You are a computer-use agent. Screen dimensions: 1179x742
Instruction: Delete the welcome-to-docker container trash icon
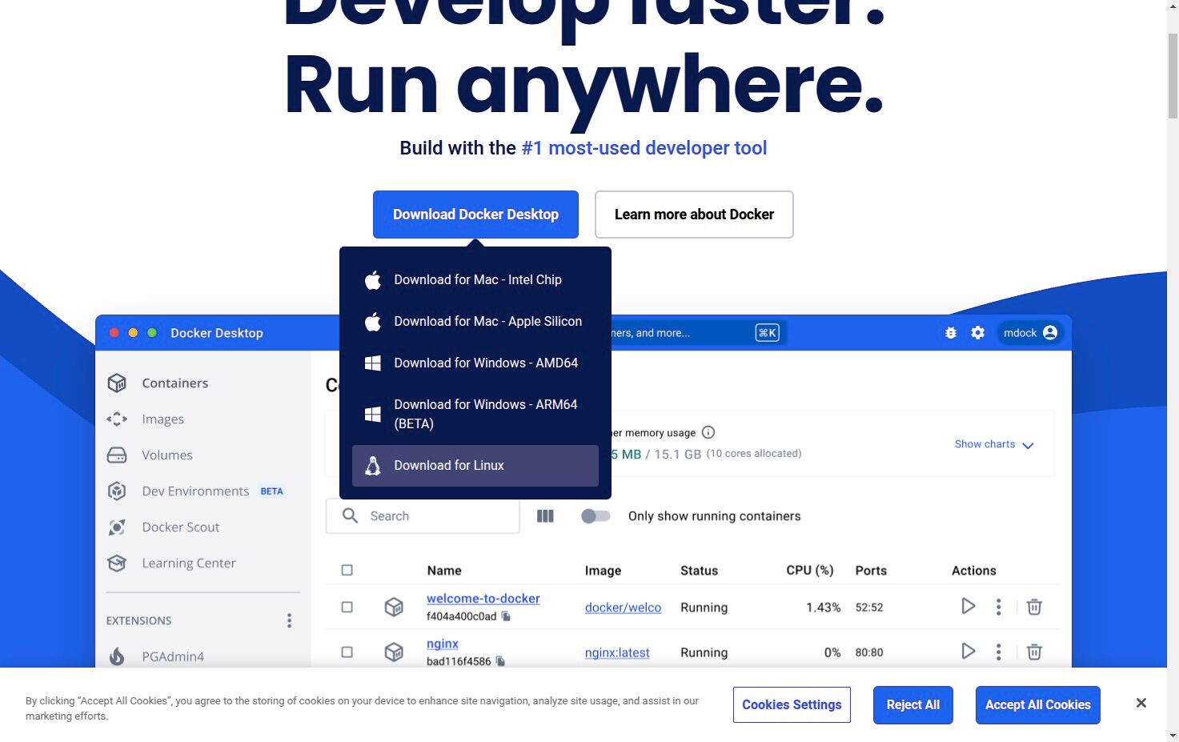pos(1034,607)
